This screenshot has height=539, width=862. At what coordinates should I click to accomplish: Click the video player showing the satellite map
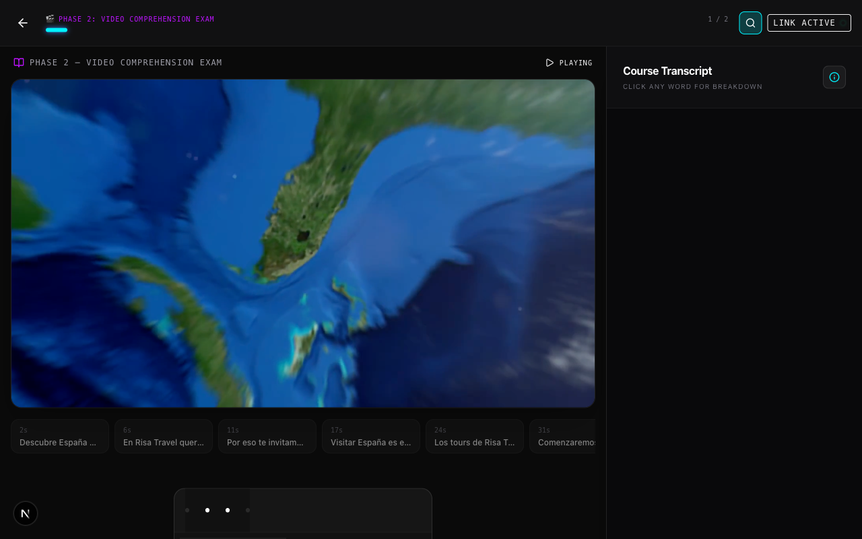303,243
